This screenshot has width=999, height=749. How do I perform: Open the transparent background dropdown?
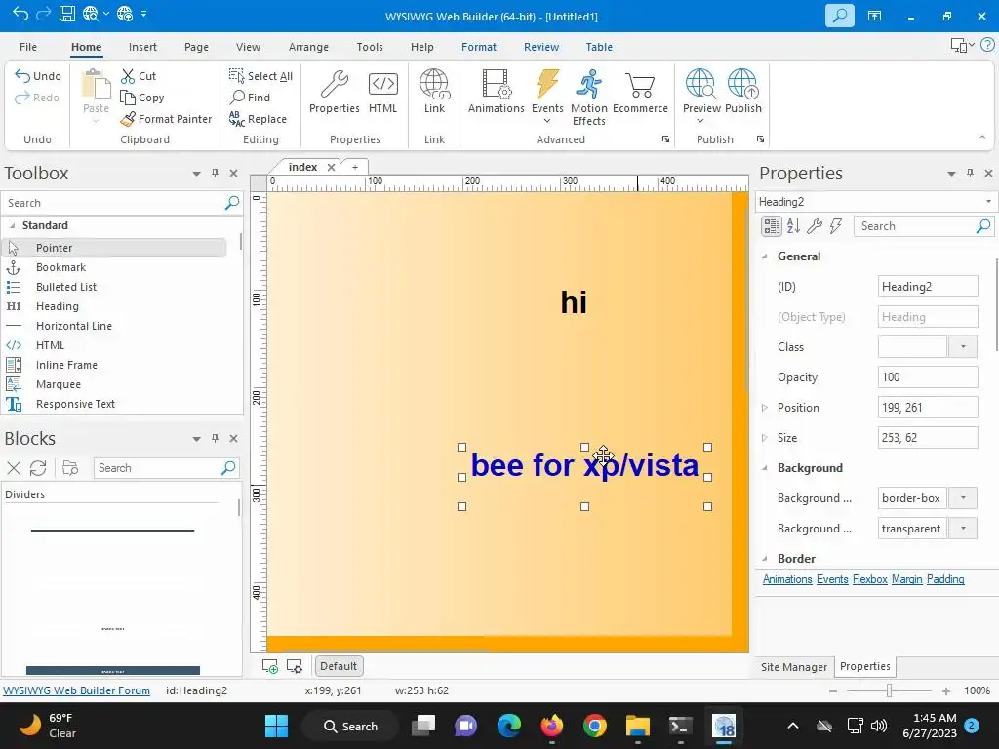click(x=963, y=529)
